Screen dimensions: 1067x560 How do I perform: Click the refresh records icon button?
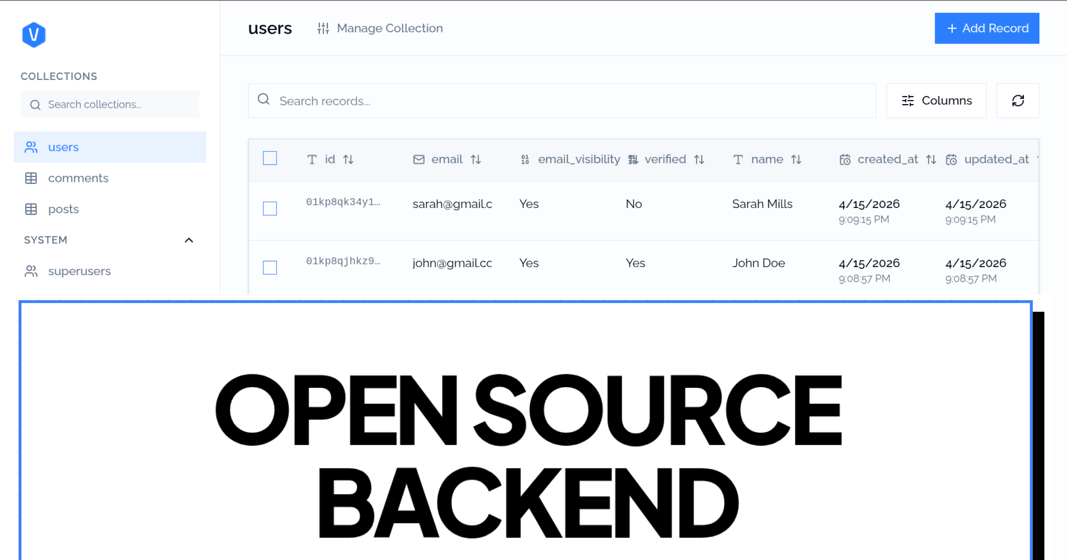coord(1018,101)
